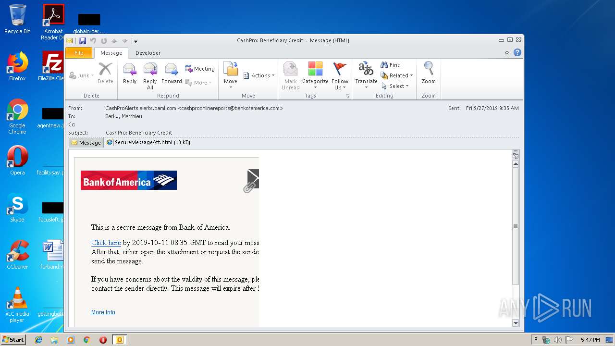The height and width of the screenshot is (346, 615).
Task: Open Skype desktop shortcut
Action: click(x=17, y=208)
